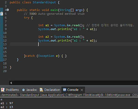Select the Console tab

[x=71, y=90]
